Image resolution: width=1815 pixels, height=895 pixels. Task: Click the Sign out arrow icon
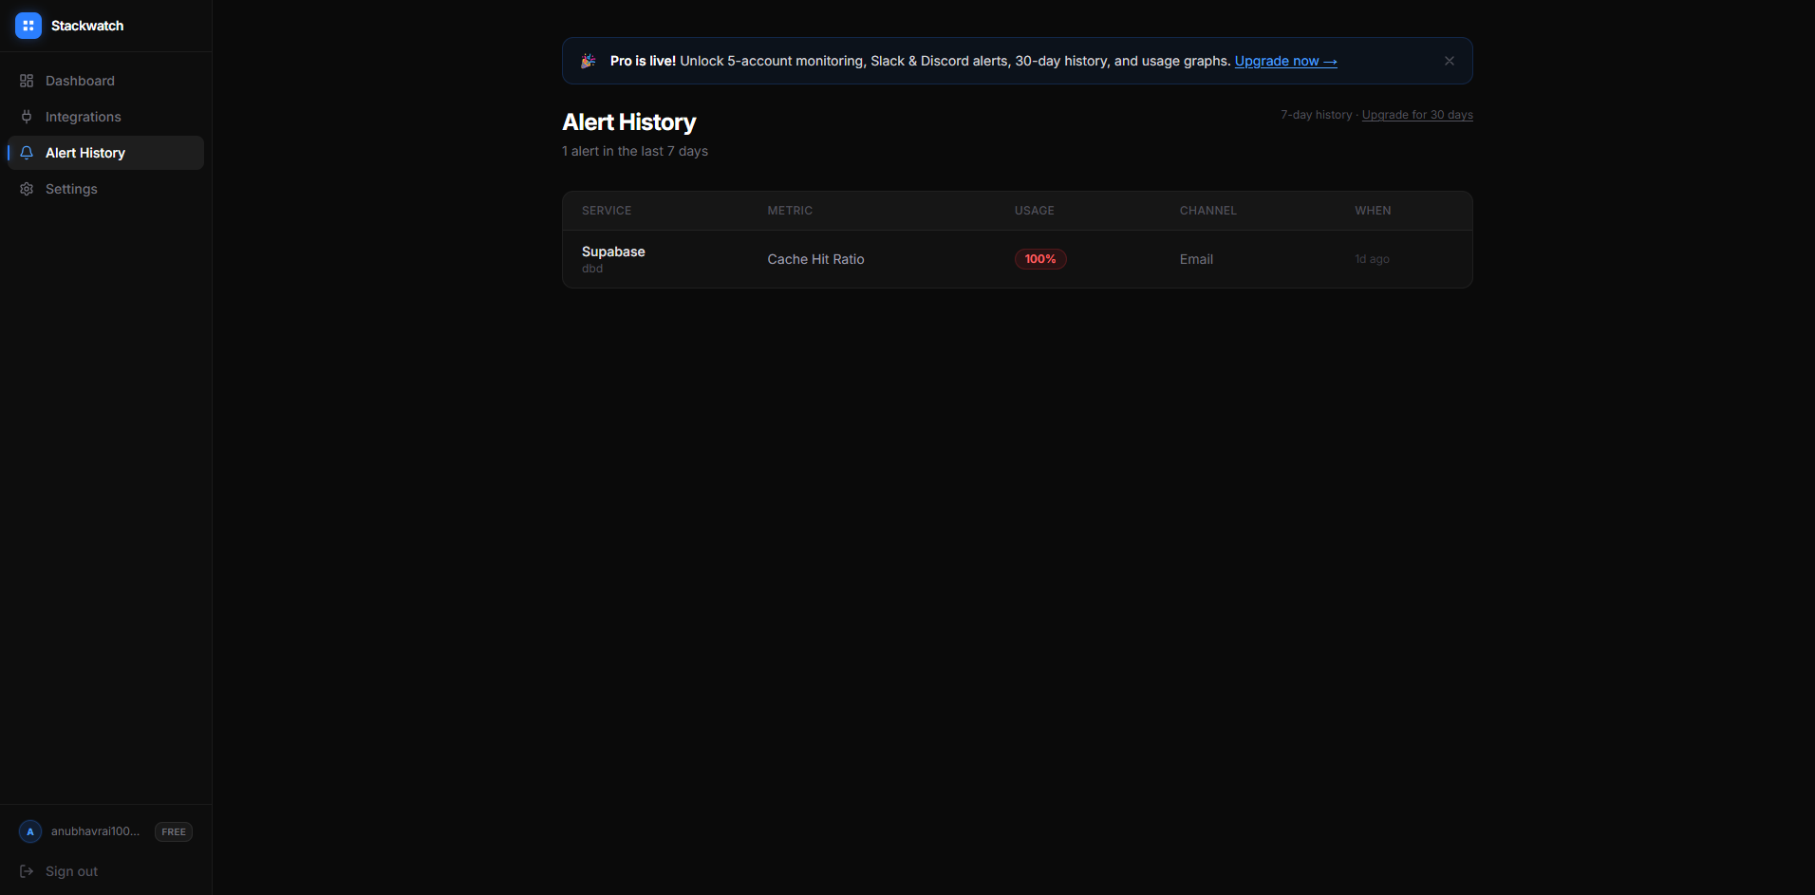(26, 870)
